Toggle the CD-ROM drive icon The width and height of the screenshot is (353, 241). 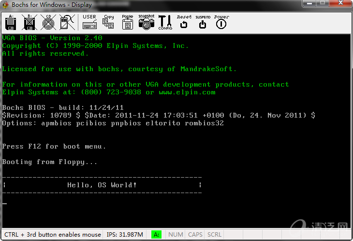(47, 22)
